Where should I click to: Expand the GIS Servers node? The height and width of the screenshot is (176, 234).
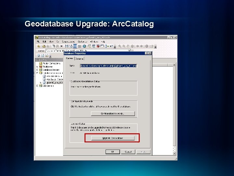[x=37, y=86]
